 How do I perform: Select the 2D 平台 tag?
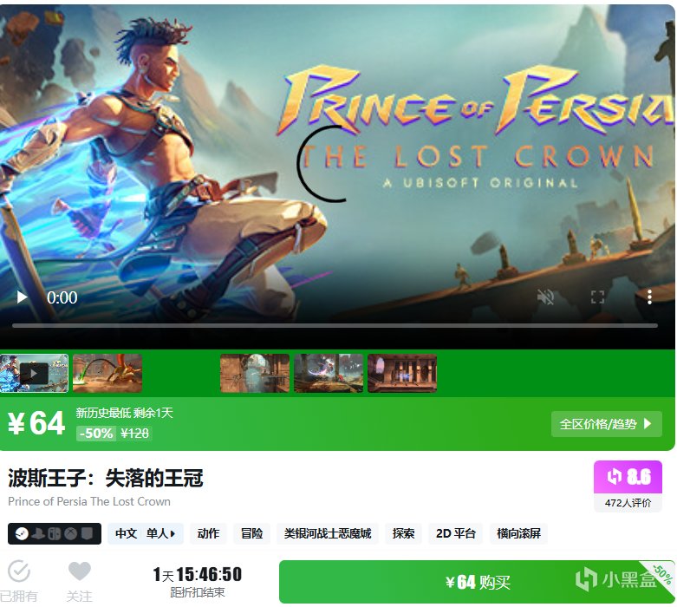tap(455, 534)
